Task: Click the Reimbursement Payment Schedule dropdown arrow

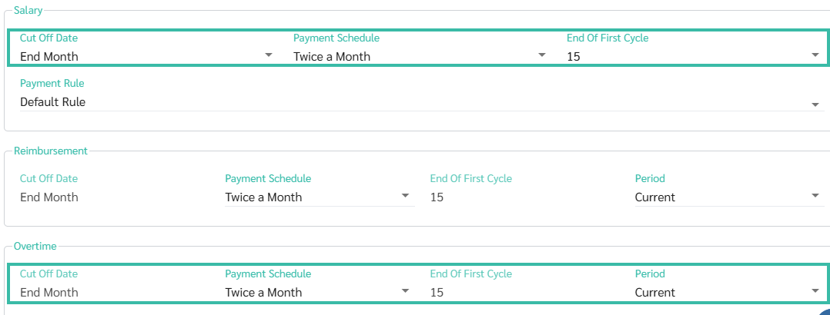Action: point(406,197)
